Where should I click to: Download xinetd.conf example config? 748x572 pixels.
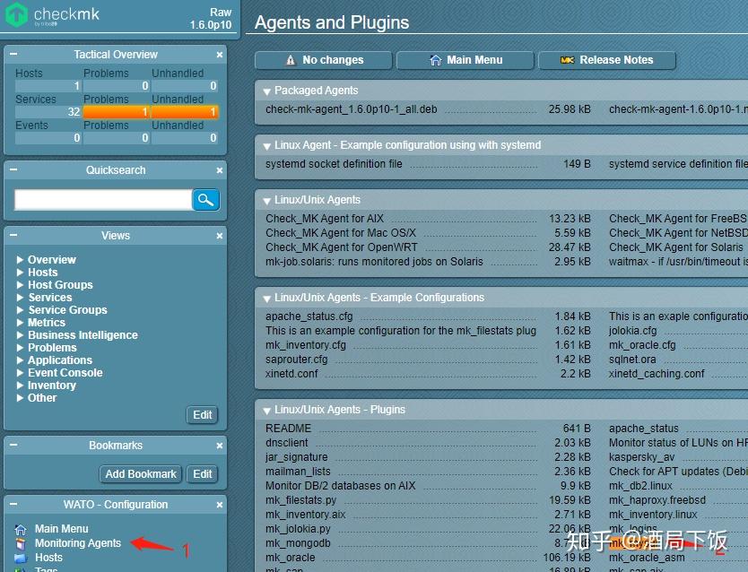(291, 374)
